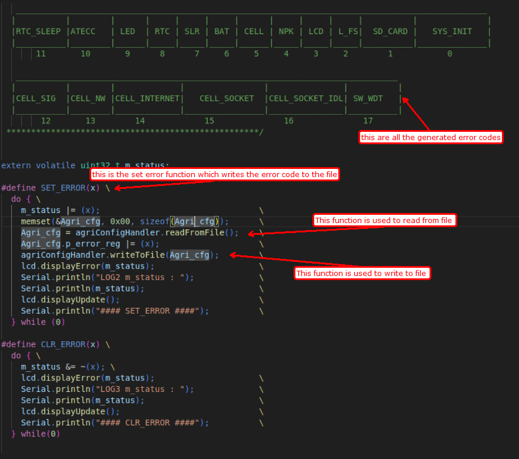Click the annotation 'this are all the generated error codes'

pos(431,137)
